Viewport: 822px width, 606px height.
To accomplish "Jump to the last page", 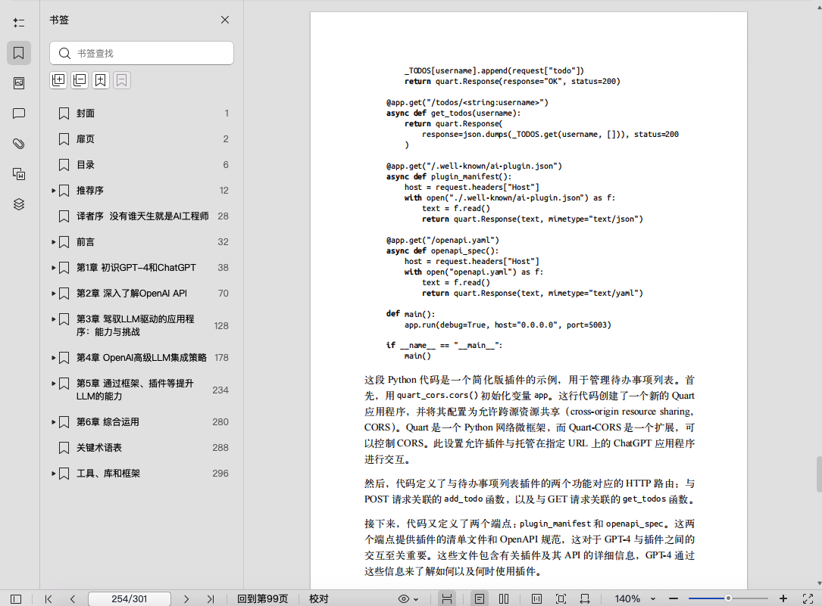I will click(x=210, y=598).
